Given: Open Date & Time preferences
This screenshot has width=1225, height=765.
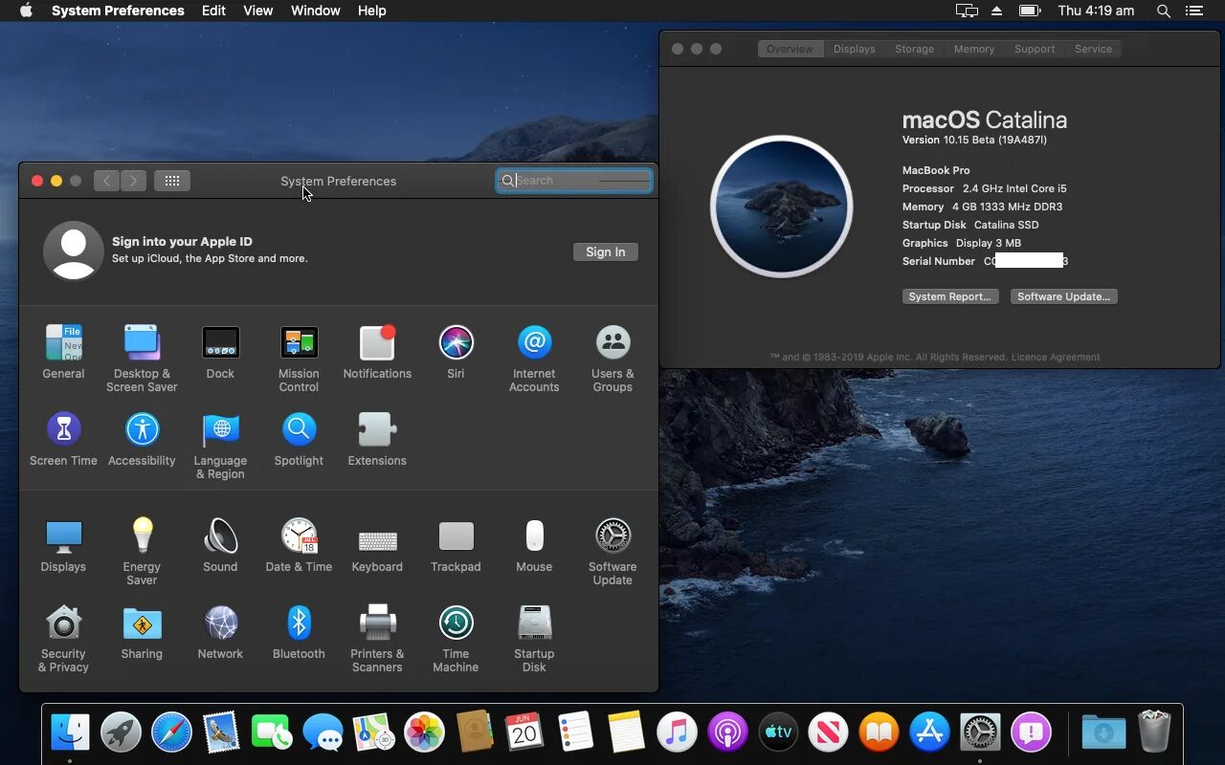Looking at the screenshot, I should pyautogui.click(x=299, y=545).
